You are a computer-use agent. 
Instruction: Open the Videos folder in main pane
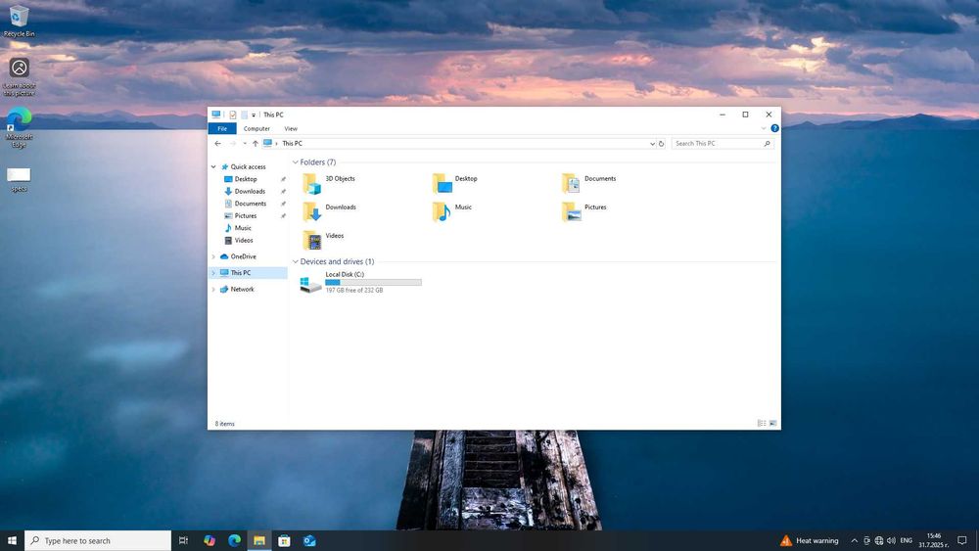tap(311, 241)
